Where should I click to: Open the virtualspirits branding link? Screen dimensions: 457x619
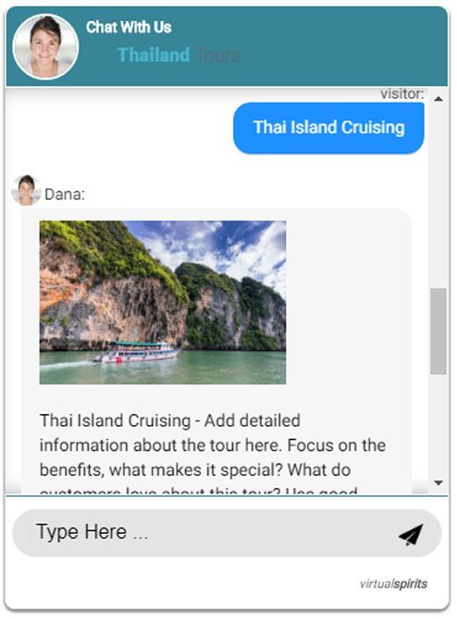pos(393,584)
